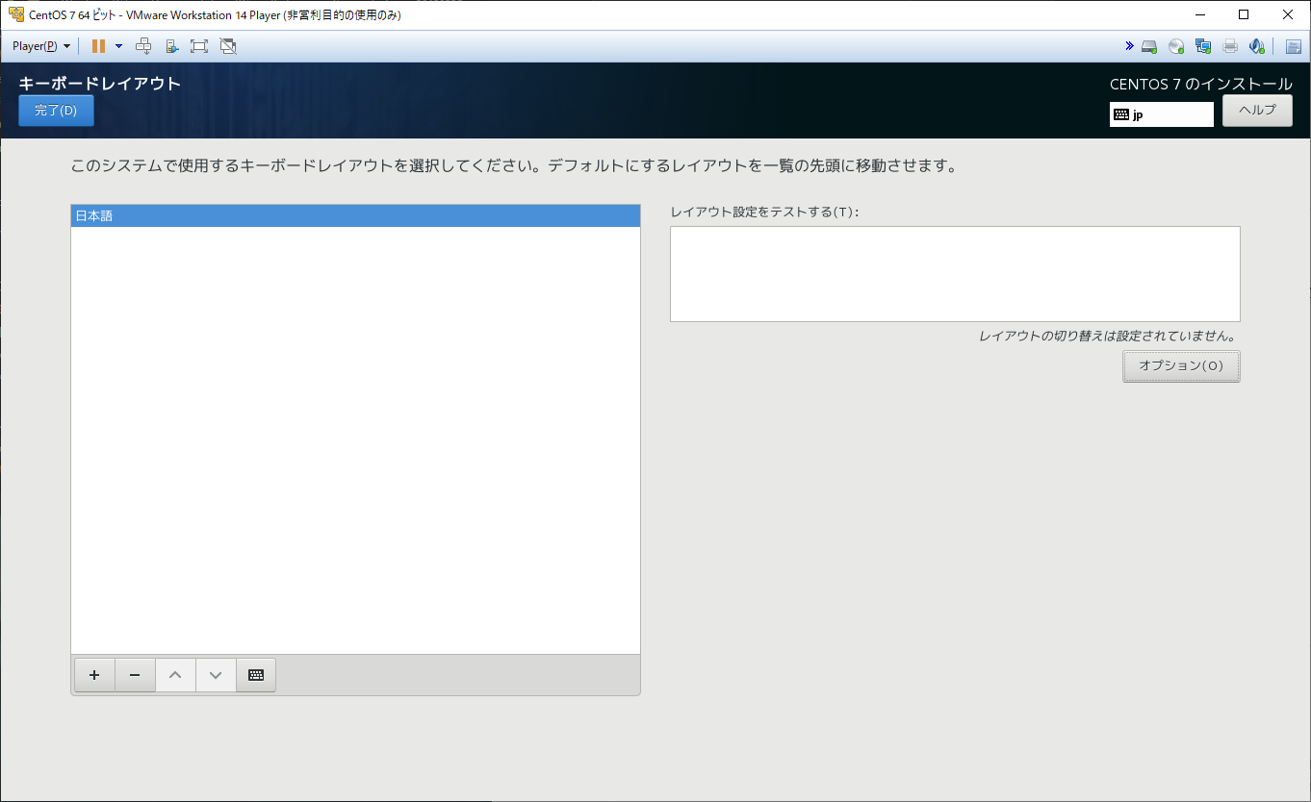Preview the layout with the keyboard icon button
The image size is (1311, 802).
pos(256,675)
